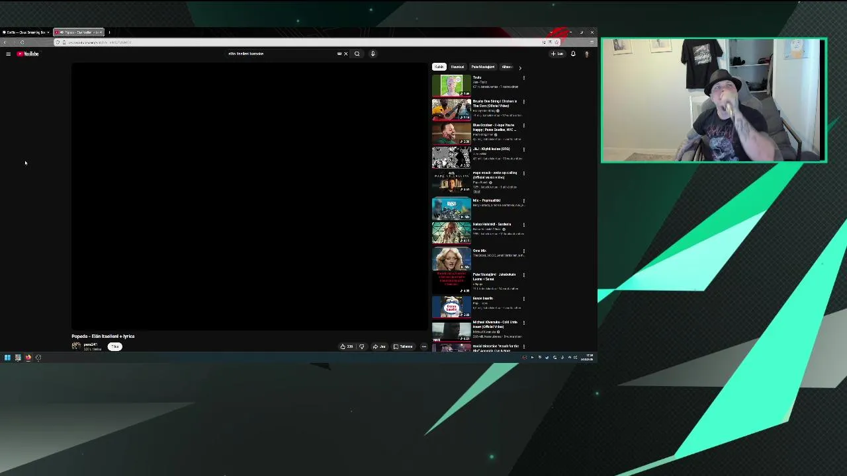Viewport: 847px width, 476px height.
Task: Open Blue October I Hope You're Happy thumbnail
Action: coord(451,133)
